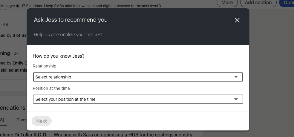Click the partially visible Open to button
294x137 pixels.
287,3
